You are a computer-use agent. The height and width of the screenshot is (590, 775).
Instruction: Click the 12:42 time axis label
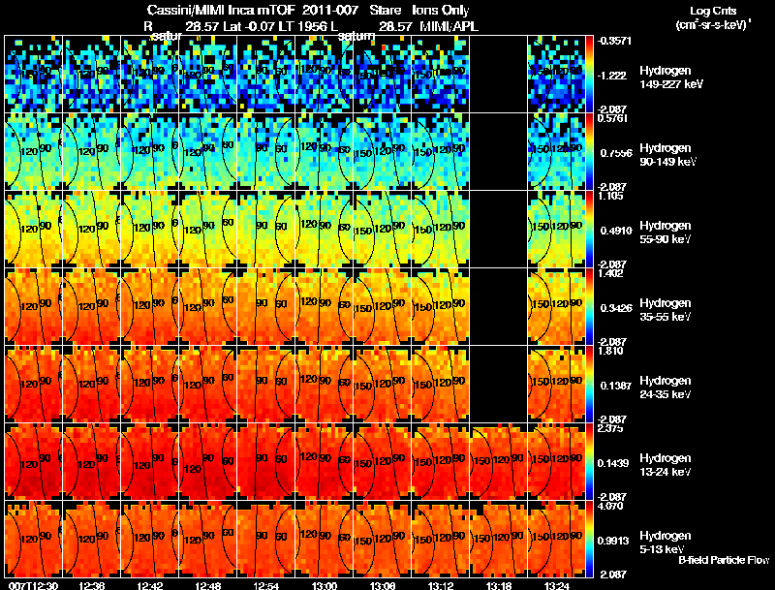[150, 585]
